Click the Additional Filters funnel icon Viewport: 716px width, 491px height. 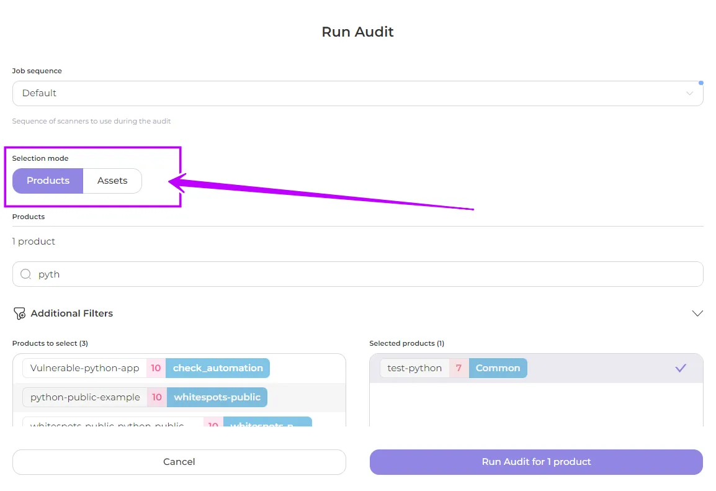(19, 313)
